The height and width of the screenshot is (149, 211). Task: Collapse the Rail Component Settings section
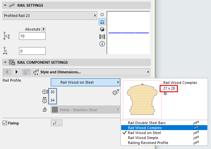click(x=5, y=62)
